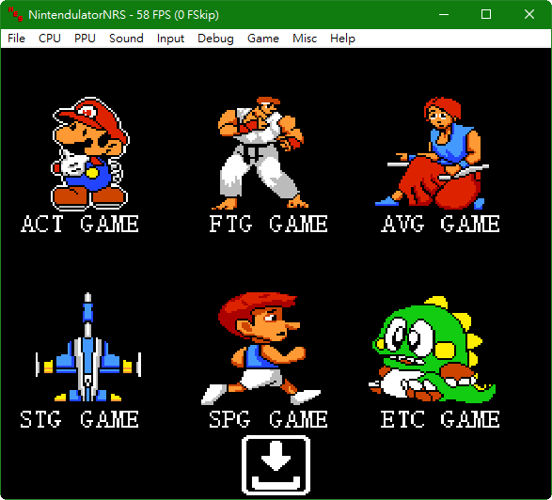Click the ETC GAME text label

pos(440,419)
